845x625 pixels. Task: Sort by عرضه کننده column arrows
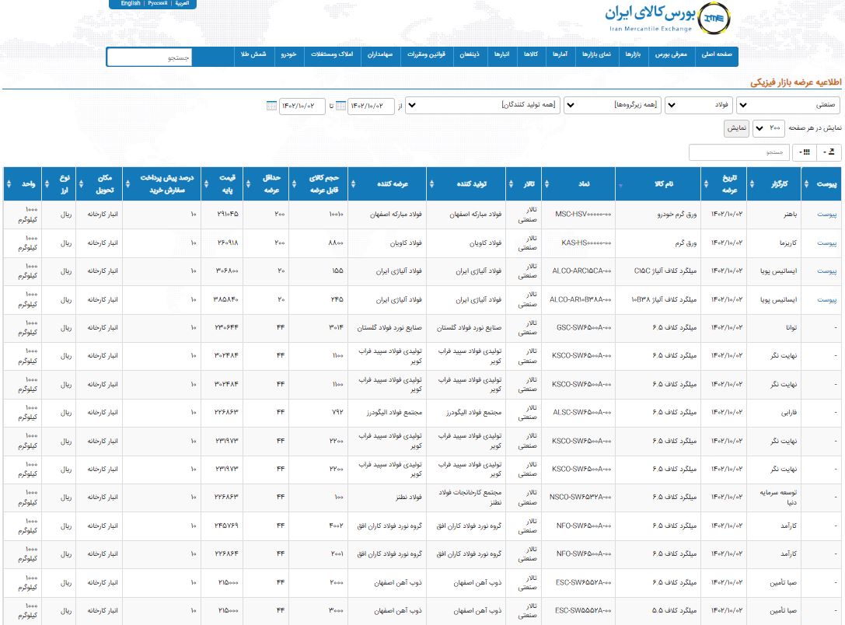click(x=353, y=183)
